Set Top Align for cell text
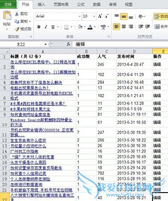Image resolution: width=168 pixels, height=201 pixels. point(117,16)
